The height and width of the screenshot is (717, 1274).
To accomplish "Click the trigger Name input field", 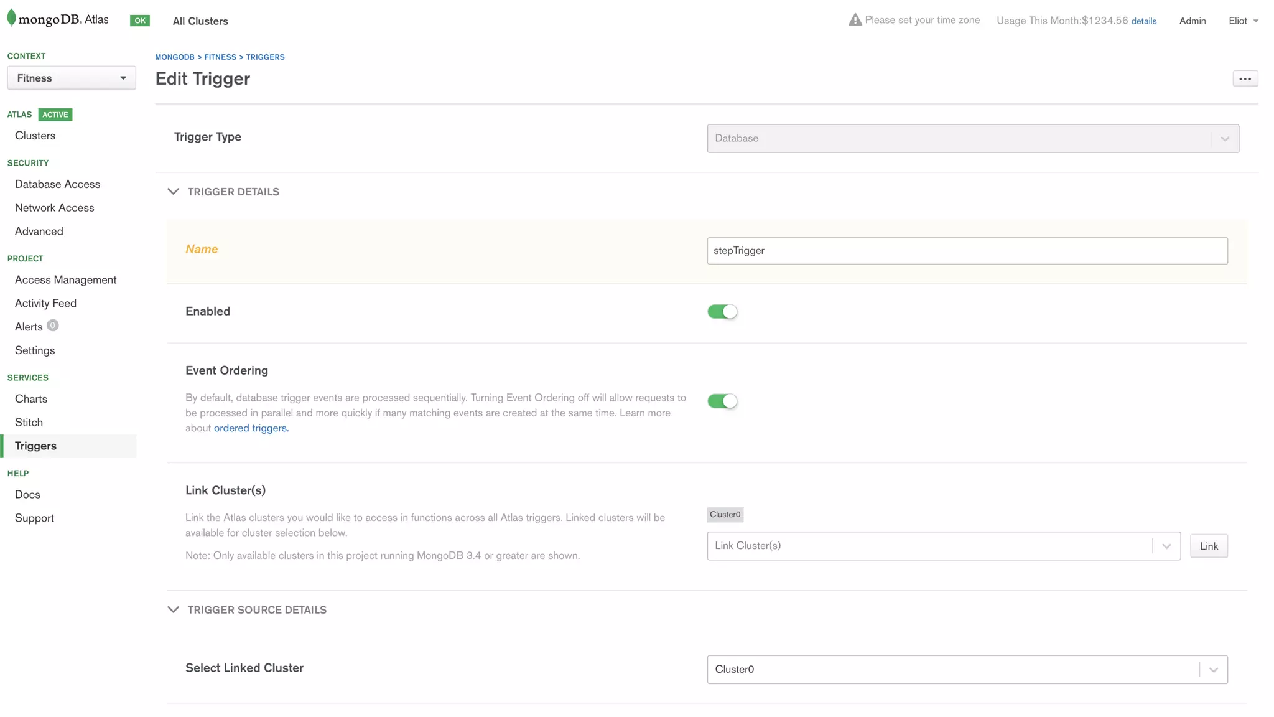I will click(x=967, y=251).
